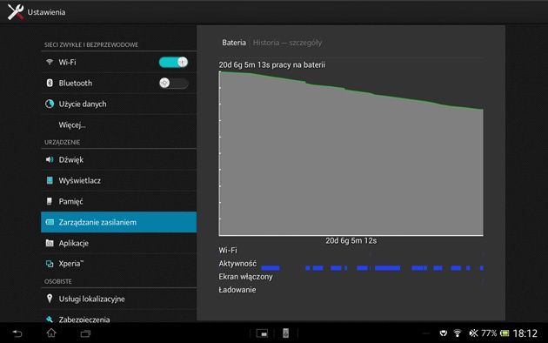
Task: Tap the muted sound icon in the system bar
Action: pyautogui.click(x=473, y=333)
